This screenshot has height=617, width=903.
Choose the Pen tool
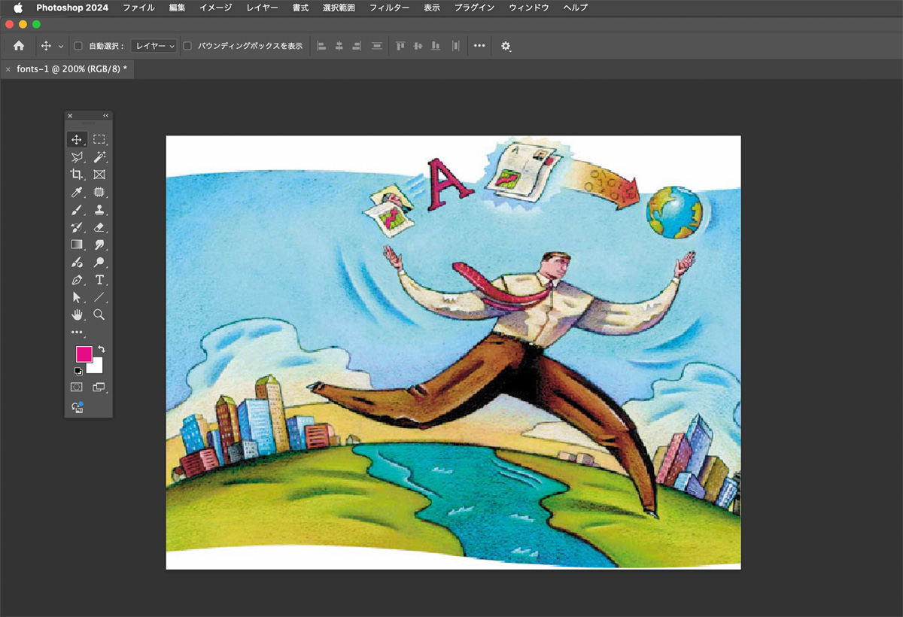[76, 280]
